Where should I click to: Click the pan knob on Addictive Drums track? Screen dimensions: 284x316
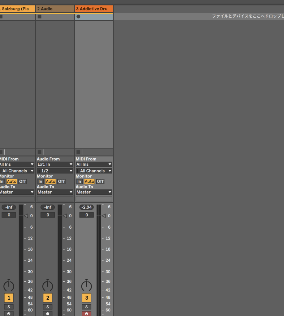coord(86,285)
